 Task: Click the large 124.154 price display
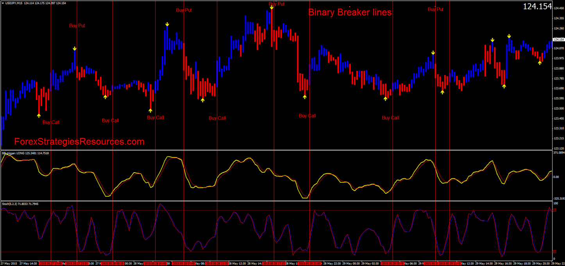[x=538, y=6]
